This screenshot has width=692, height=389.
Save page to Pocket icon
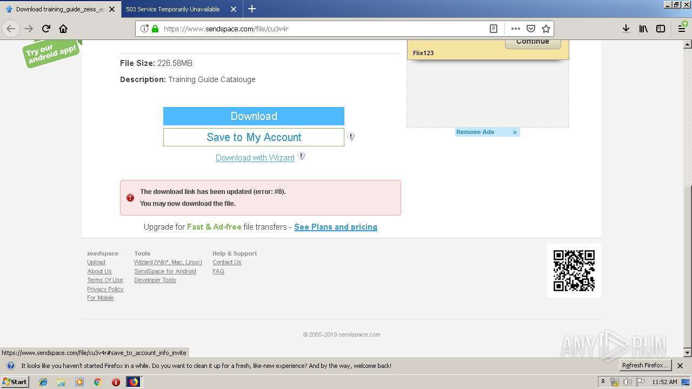(531, 29)
